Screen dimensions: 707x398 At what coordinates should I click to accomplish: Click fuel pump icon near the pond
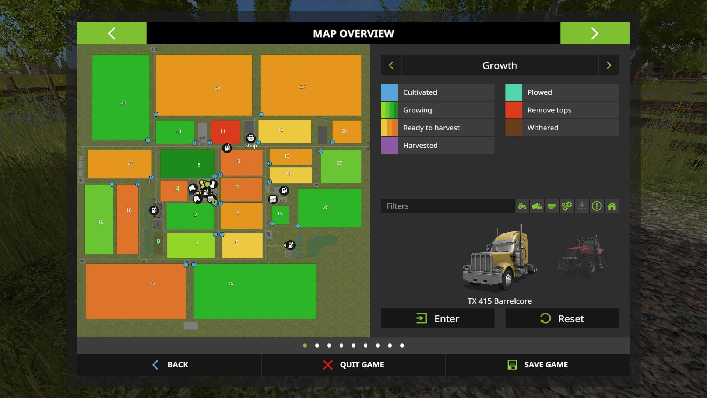[291, 245]
